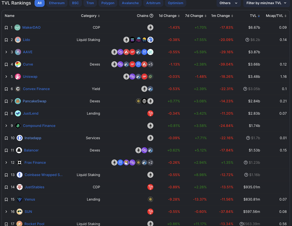Click the PancakeSwap logo icon
The height and width of the screenshot is (226, 292).
coord(18,101)
